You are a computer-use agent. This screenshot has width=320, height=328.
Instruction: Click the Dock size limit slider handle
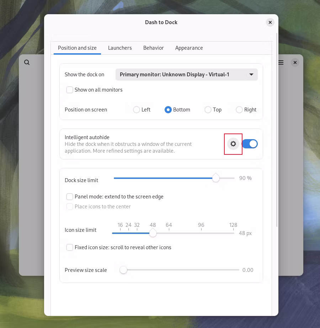pyautogui.click(x=216, y=178)
